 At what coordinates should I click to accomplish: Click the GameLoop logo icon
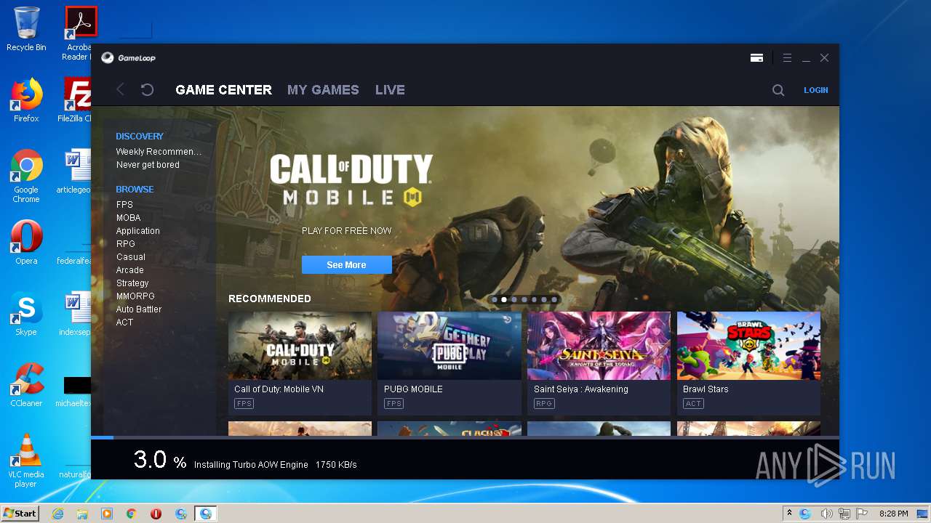[107, 57]
